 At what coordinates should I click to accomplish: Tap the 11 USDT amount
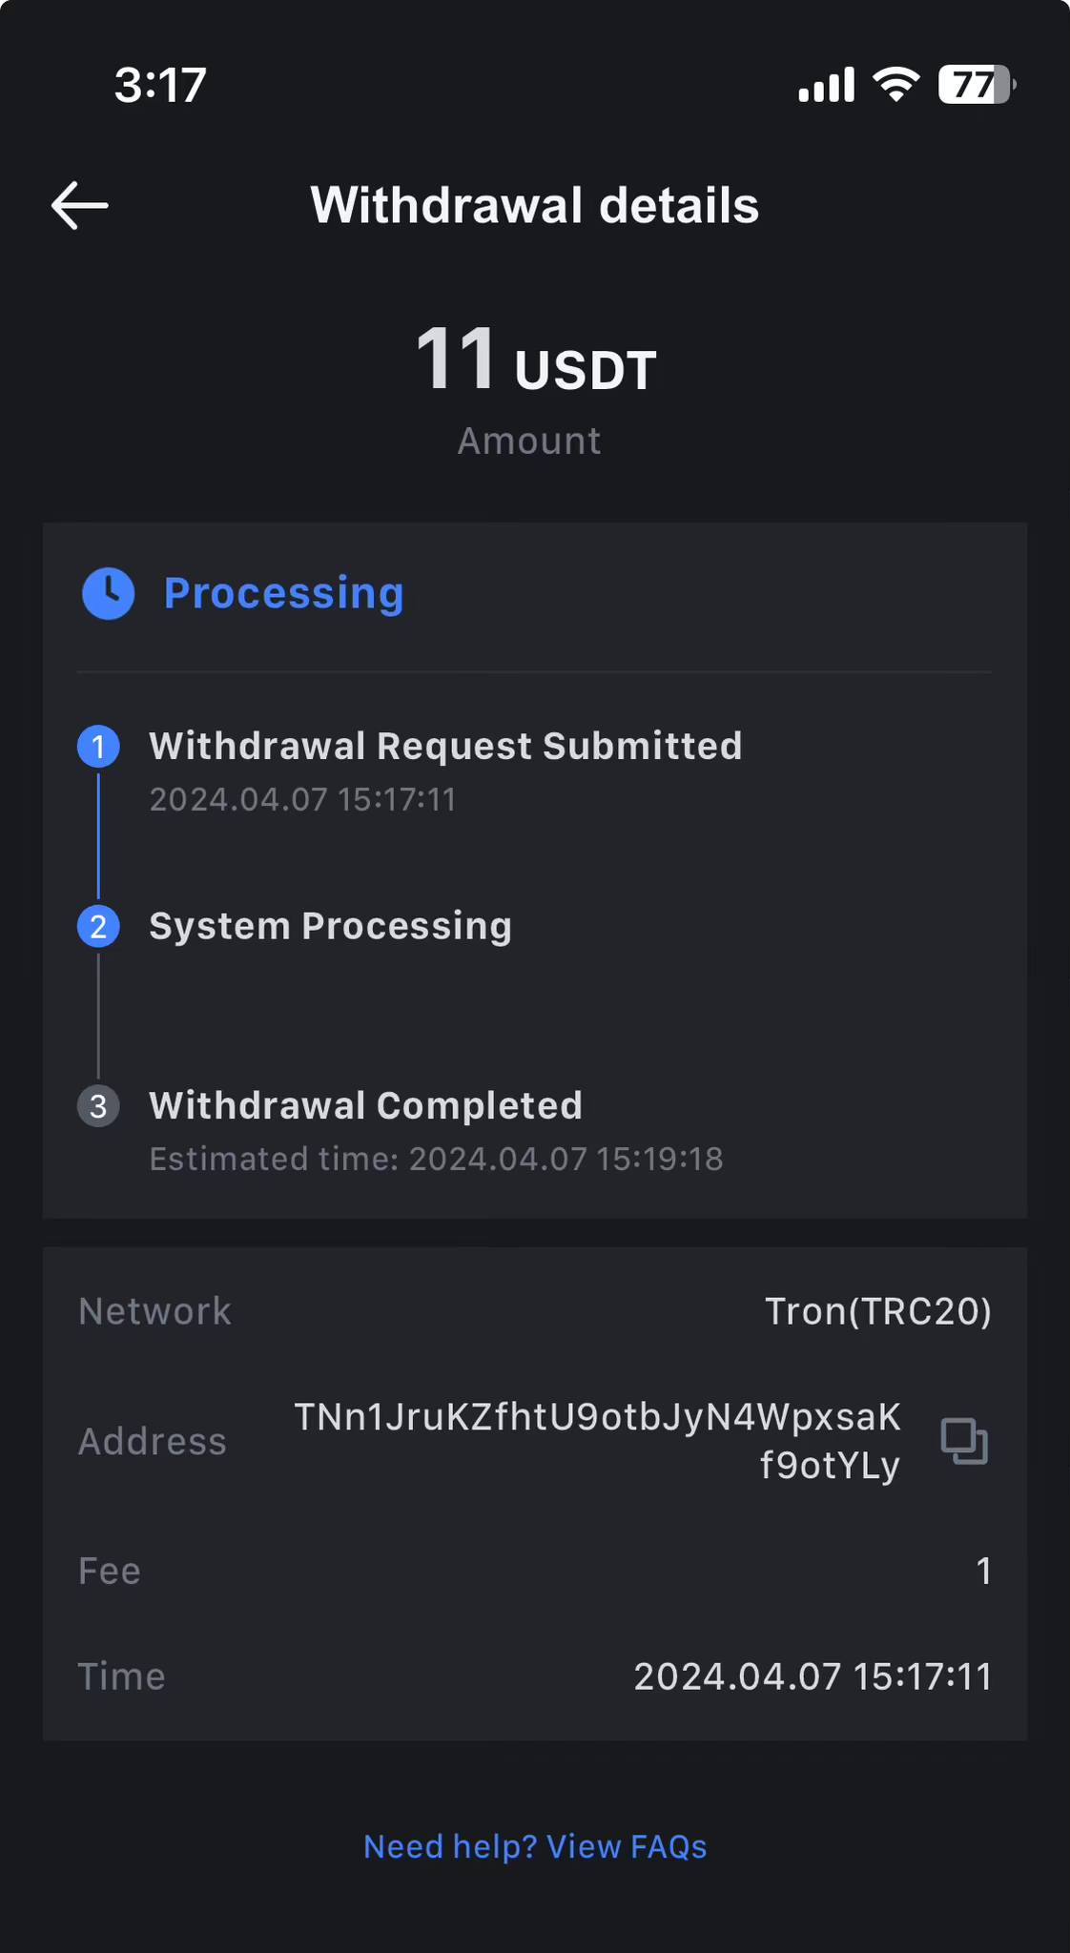coord(535,360)
